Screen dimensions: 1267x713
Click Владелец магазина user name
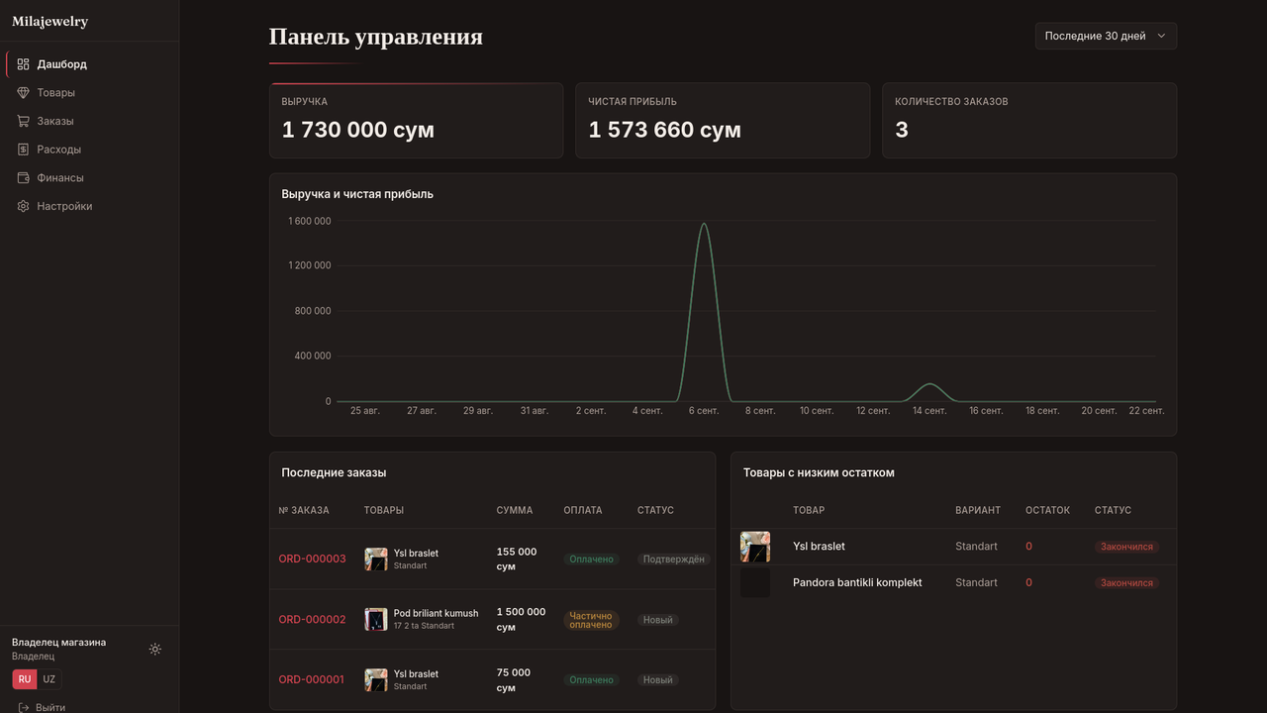(58, 642)
